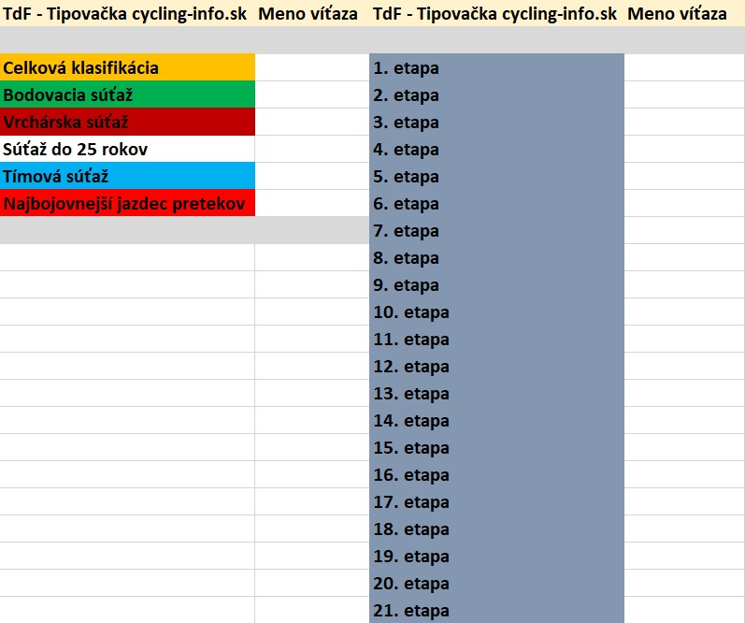Viewport: 745px width, 623px height.
Task: Select the 1. etapa cell
Action: coord(496,68)
